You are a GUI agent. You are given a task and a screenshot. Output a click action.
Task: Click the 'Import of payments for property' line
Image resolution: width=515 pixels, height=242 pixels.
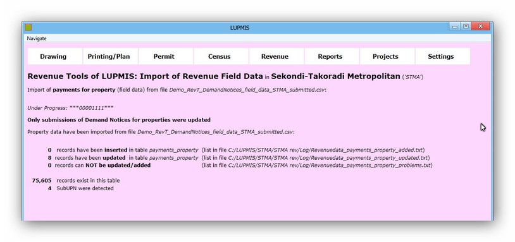pyautogui.click(x=177, y=90)
